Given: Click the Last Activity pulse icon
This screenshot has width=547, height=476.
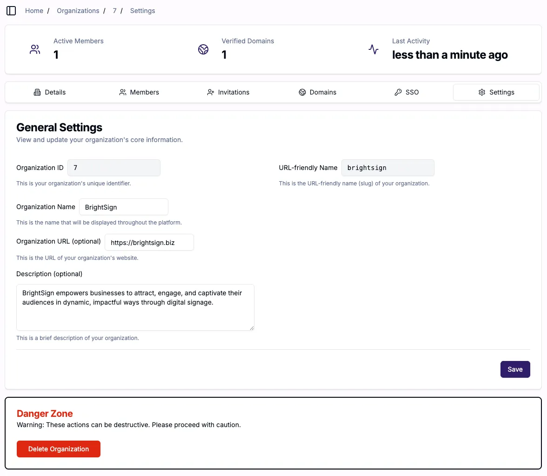Looking at the screenshot, I should click(374, 49).
